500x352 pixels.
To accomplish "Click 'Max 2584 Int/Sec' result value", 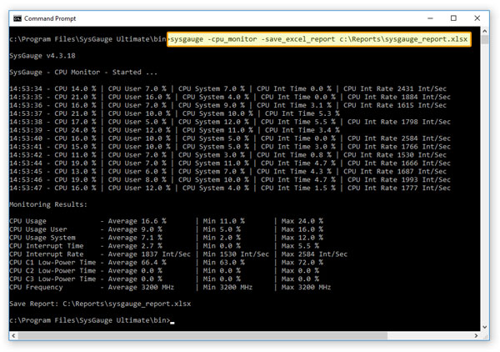I will 314,254.
